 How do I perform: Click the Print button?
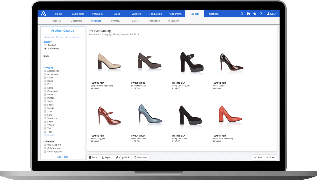point(93,158)
